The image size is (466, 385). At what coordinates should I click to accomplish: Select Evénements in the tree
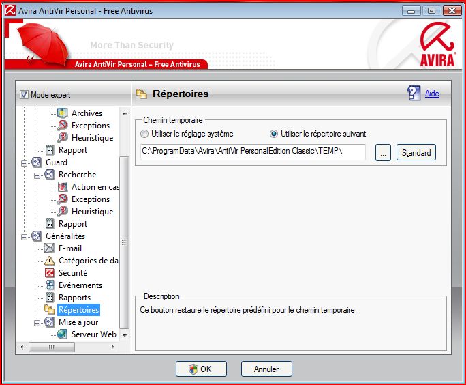(80, 285)
